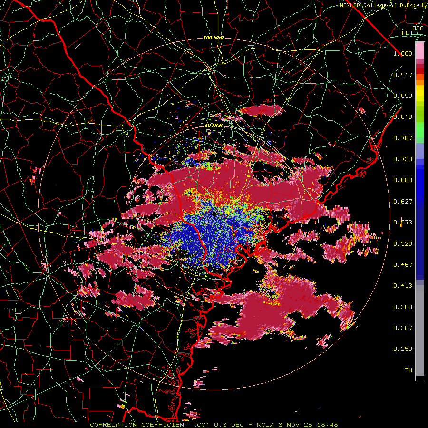
Task: Click the 50 NMI range ring label
Action: point(214,126)
